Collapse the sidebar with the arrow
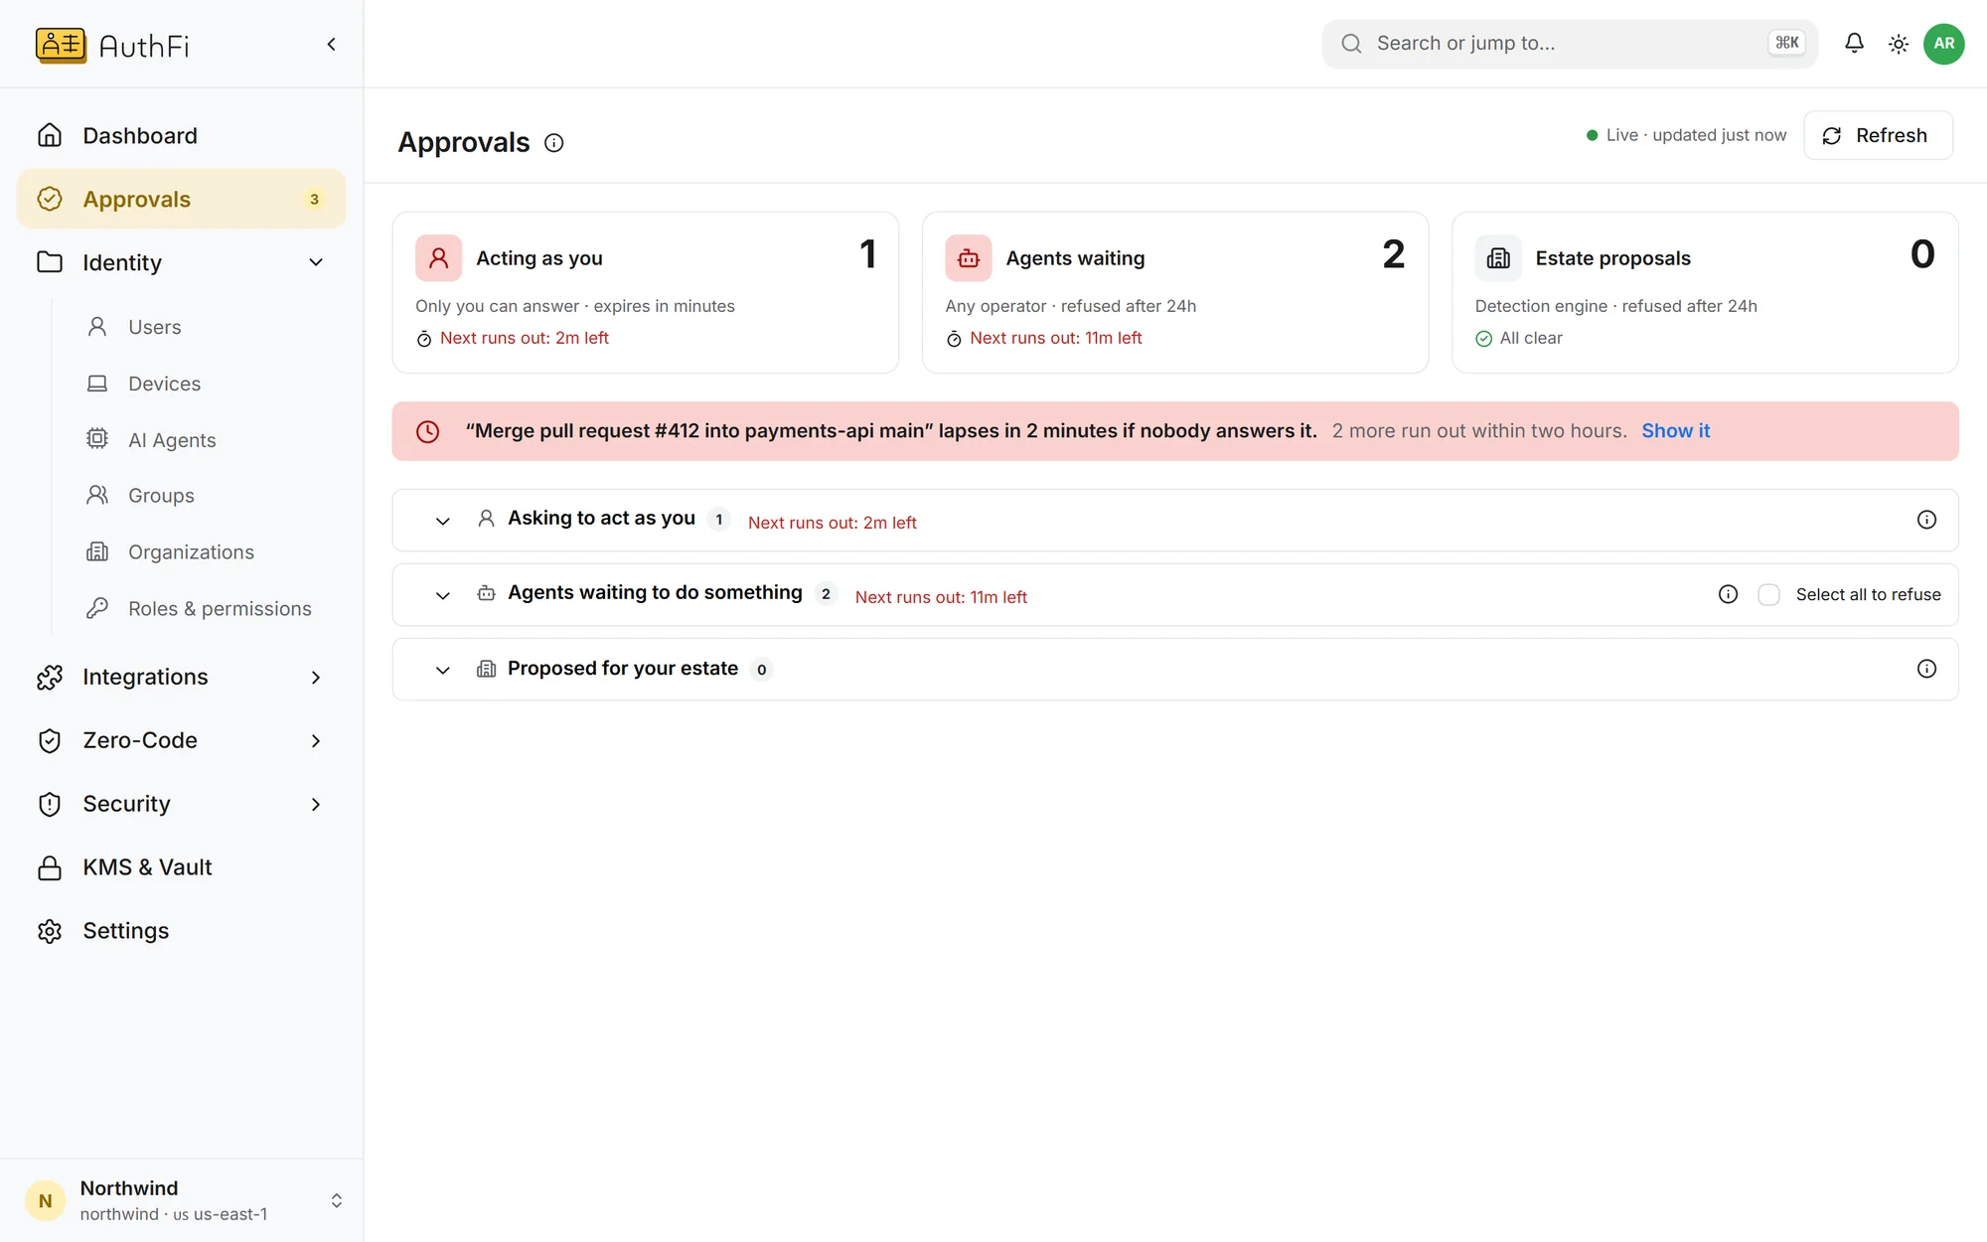 [332, 45]
